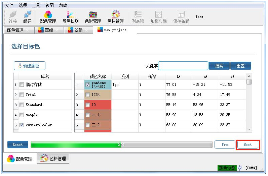Click the 保存布局 save layout icon
Viewport: 268px width, 176px height.
tap(181, 16)
